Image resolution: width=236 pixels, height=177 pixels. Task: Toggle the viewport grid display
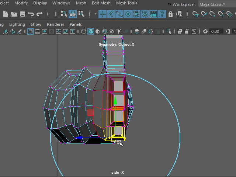[31, 31]
